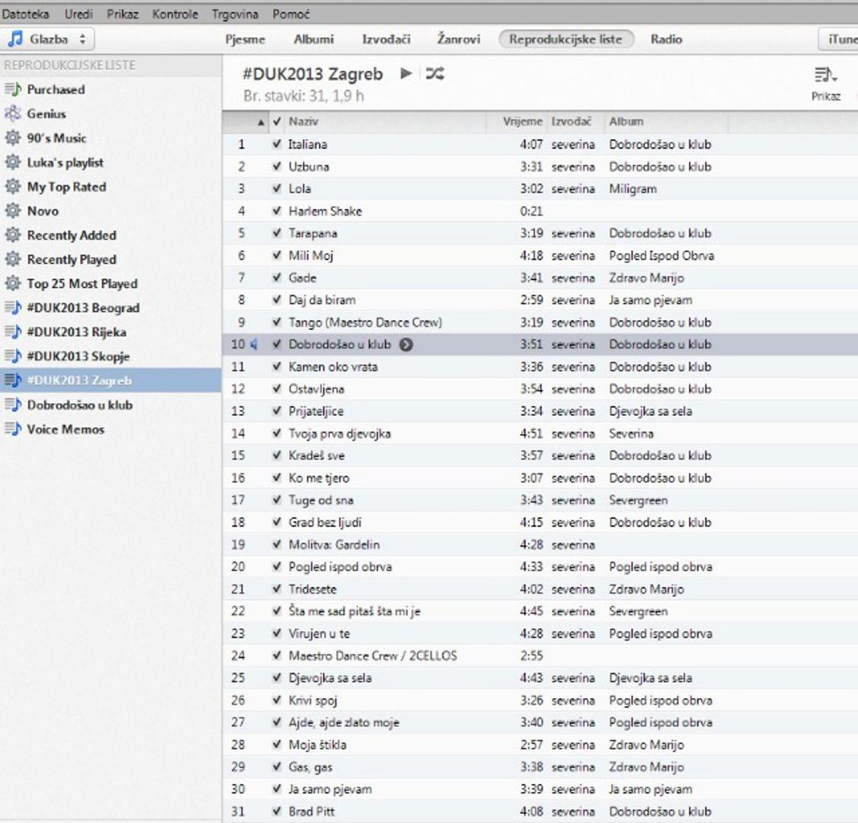Sort tracks by the Naziv column

pyautogui.click(x=381, y=122)
